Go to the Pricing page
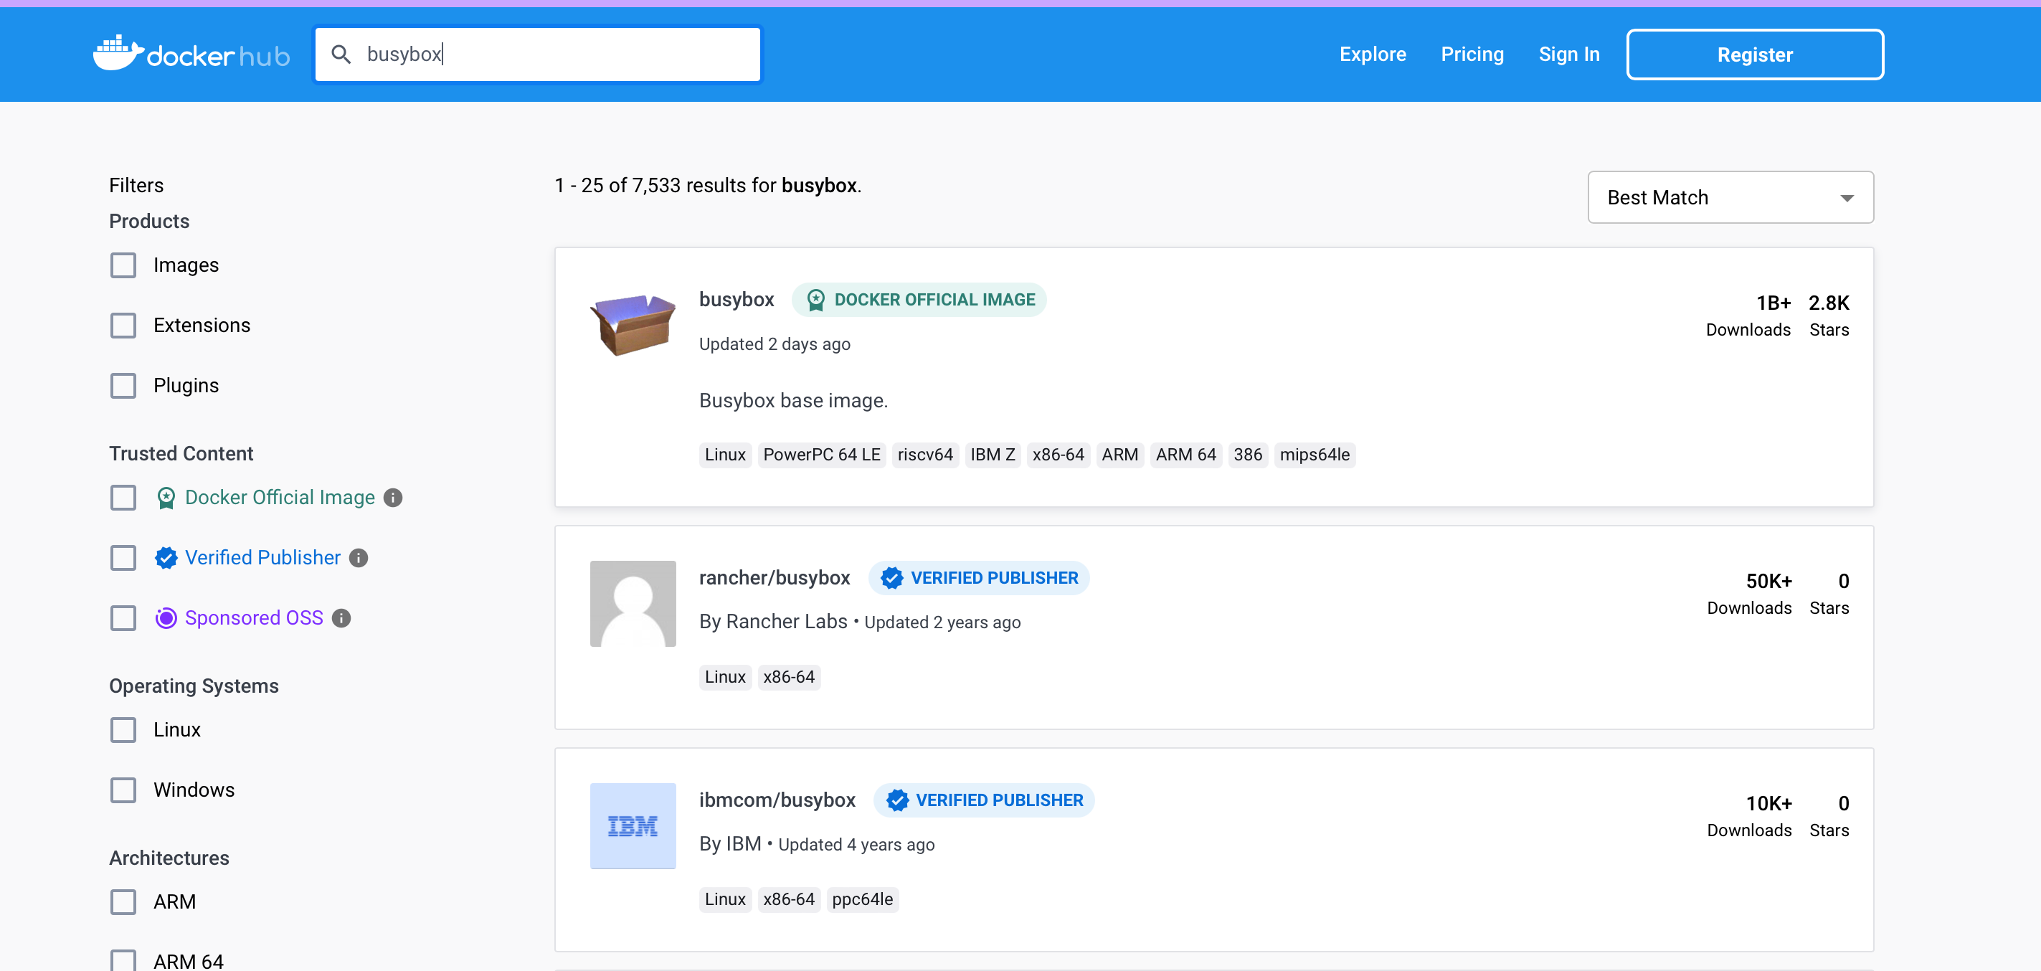This screenshot has width=2041, height=971. tap(1472, 54)
